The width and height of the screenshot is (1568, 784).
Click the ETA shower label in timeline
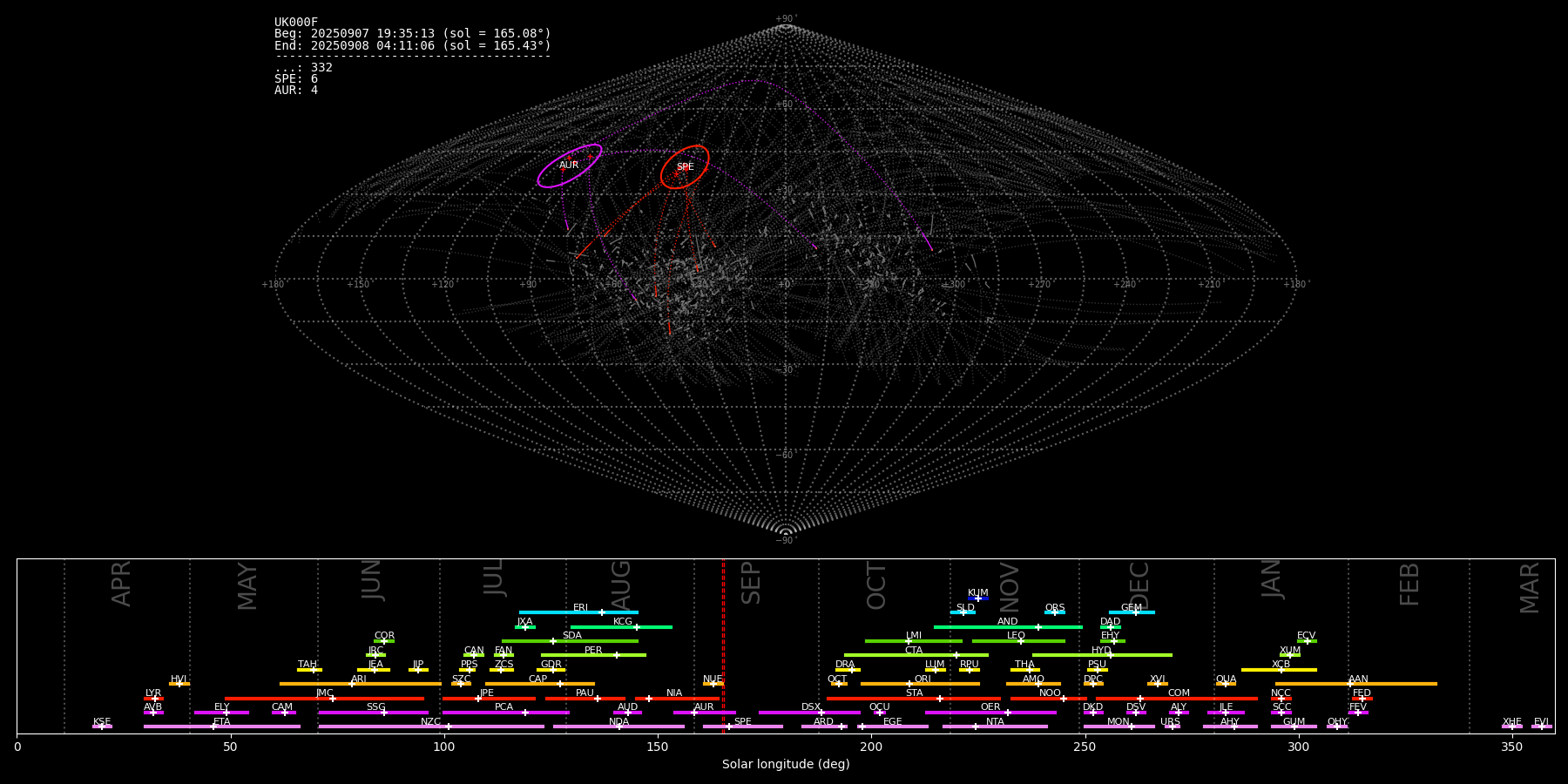222,722
